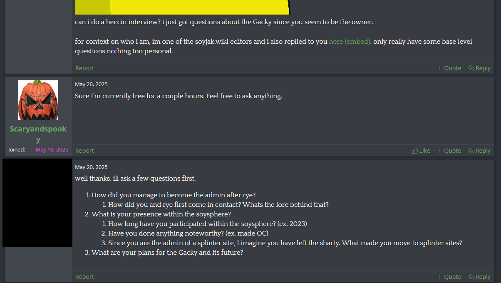Click the May 20, 2025 date on Scaryandspooky's post
Viewport: 501px width, 283px height.
click(91, 84)
